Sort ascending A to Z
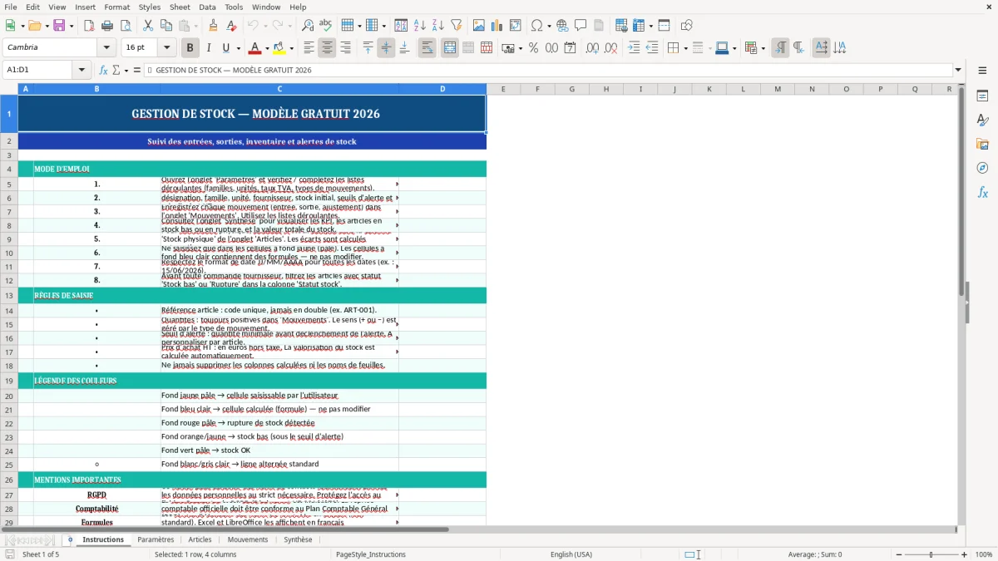The width and height of the screenshot is (998, 561). [419, 26]
